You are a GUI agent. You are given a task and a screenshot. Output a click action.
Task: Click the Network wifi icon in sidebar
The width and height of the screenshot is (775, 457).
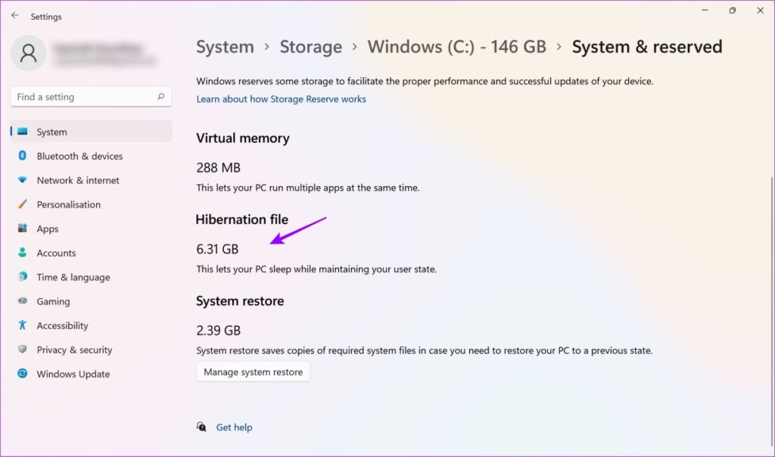click(x=23, y=180)
